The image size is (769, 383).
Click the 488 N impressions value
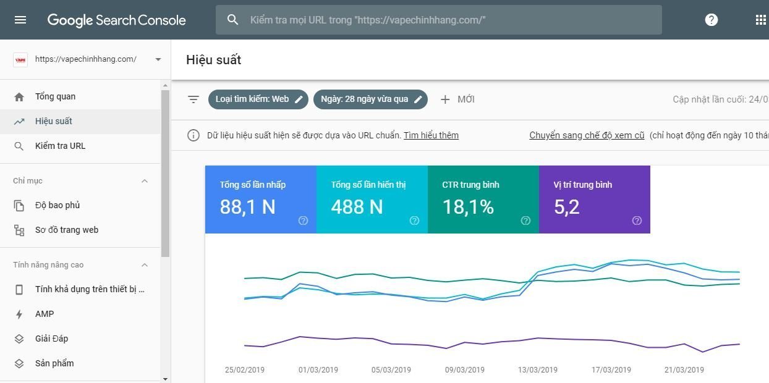pos(357,207)
